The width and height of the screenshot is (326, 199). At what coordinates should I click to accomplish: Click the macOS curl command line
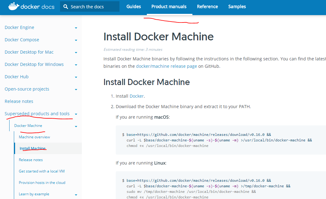click(219, 140)
